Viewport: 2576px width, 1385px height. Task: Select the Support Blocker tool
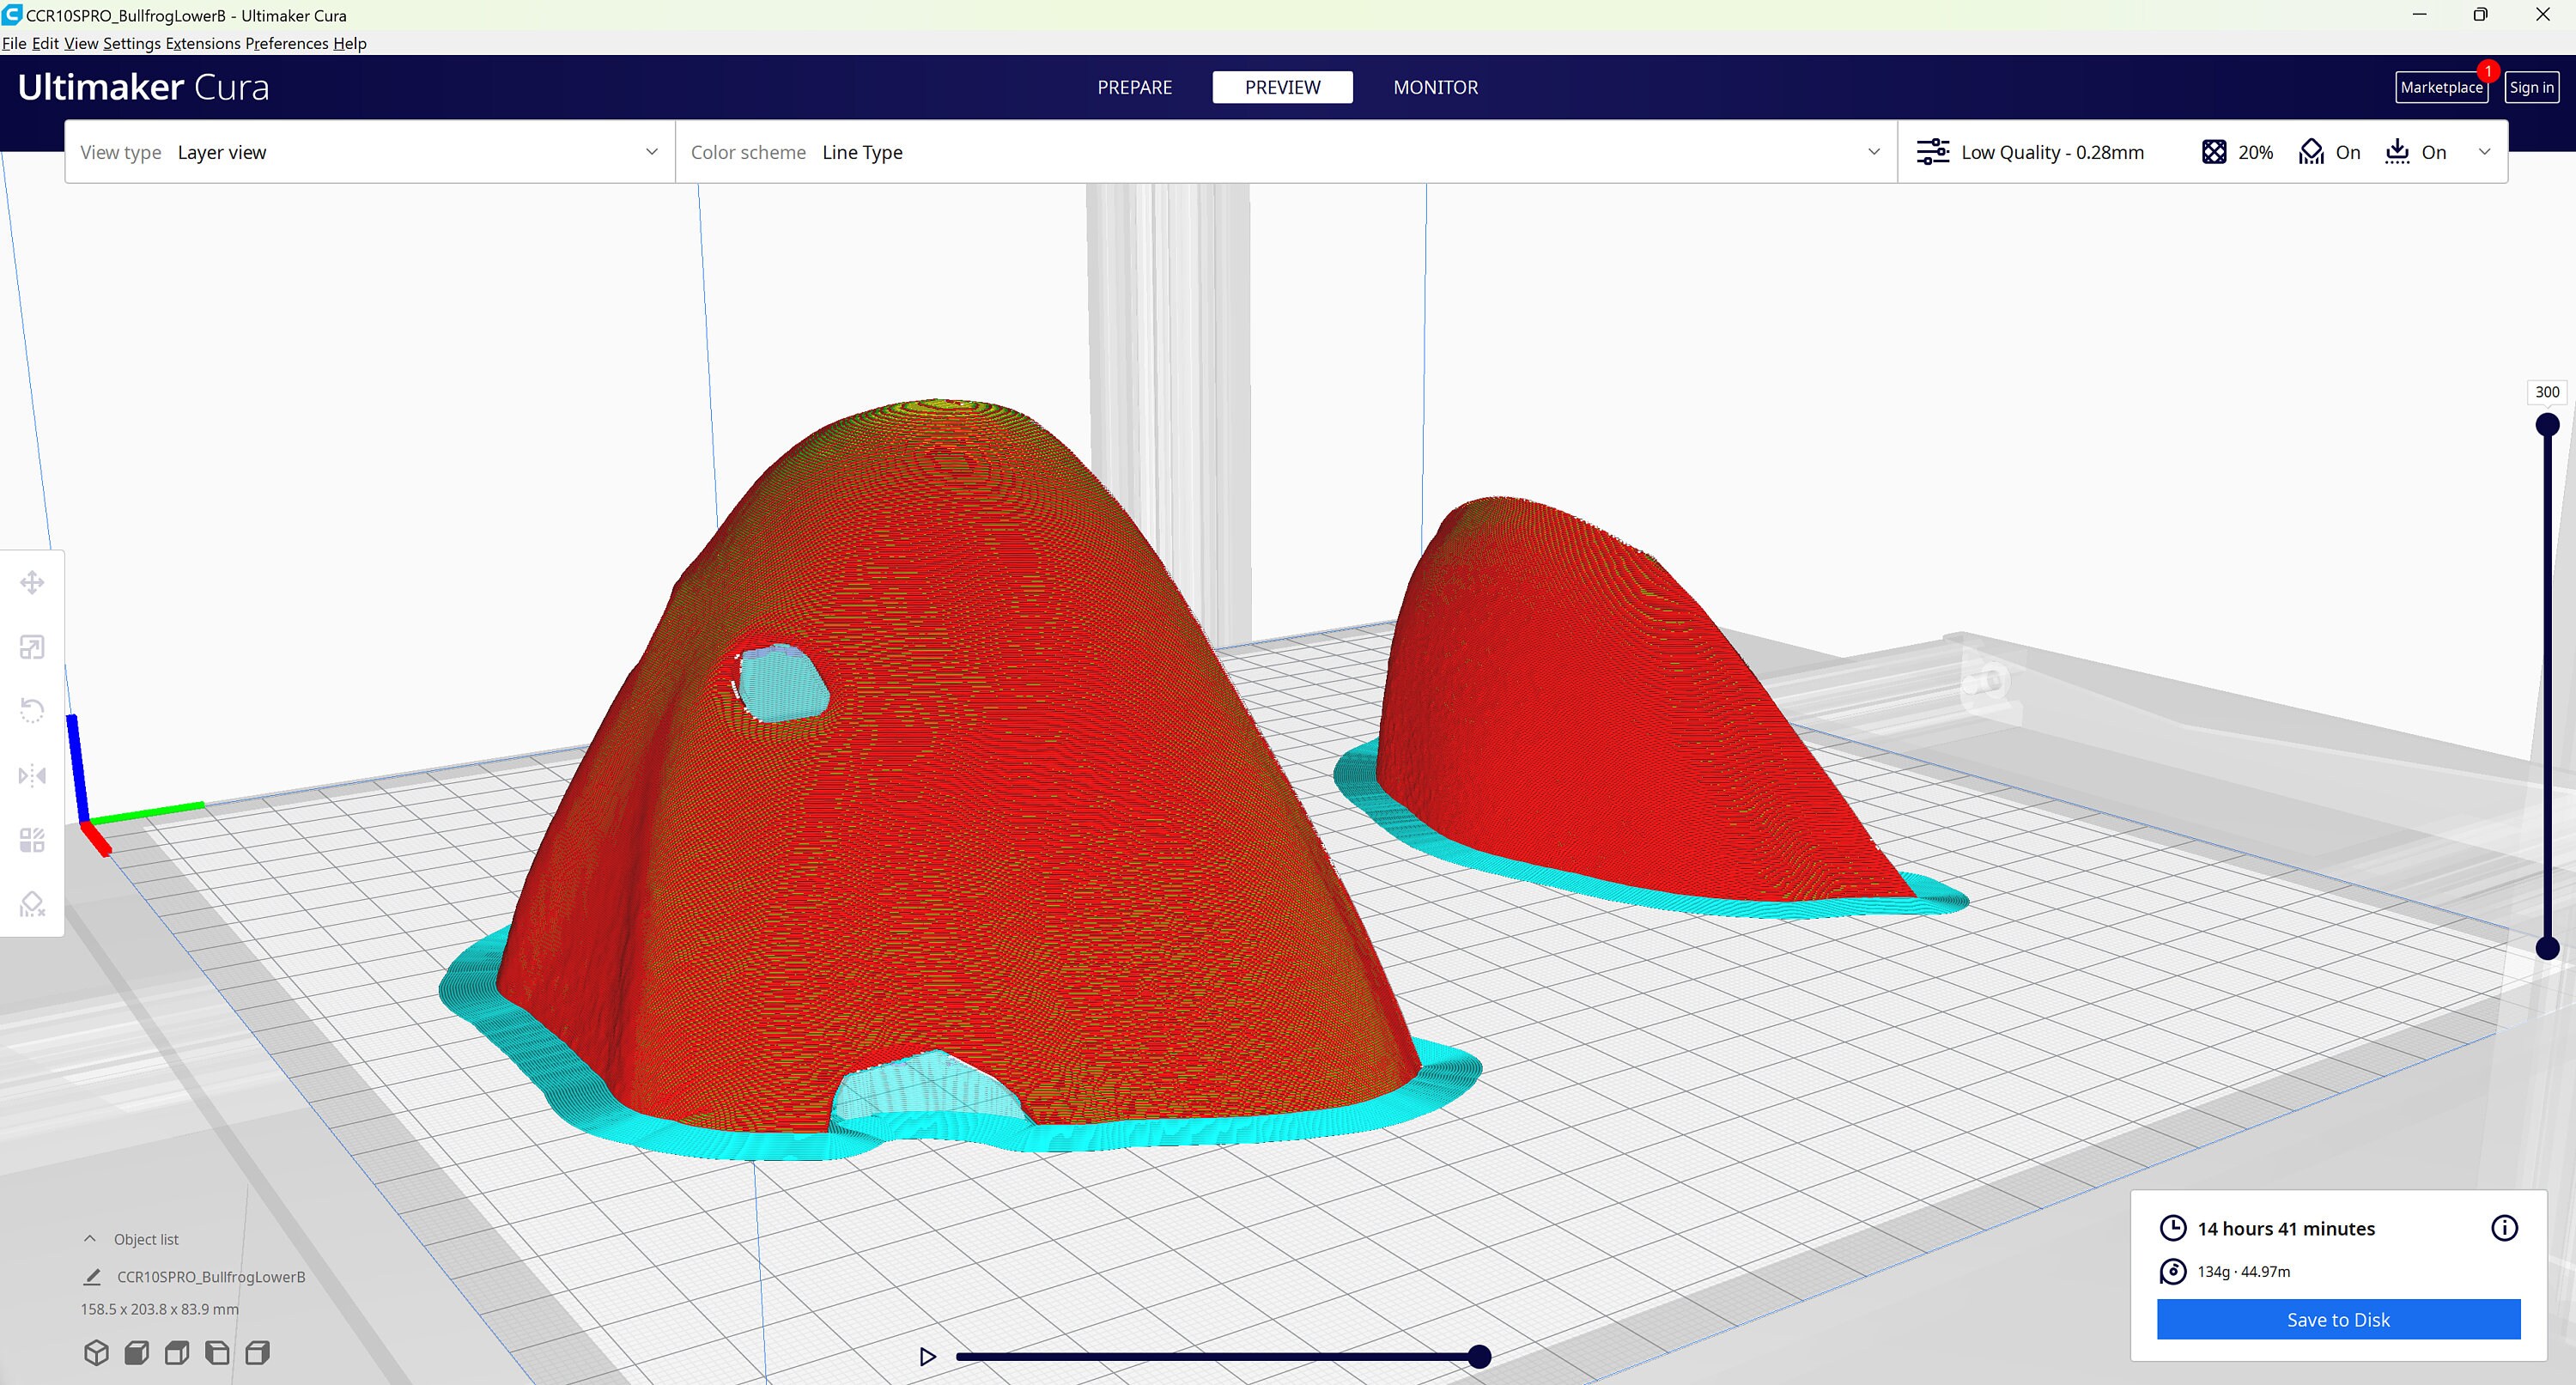pos(32,904)
